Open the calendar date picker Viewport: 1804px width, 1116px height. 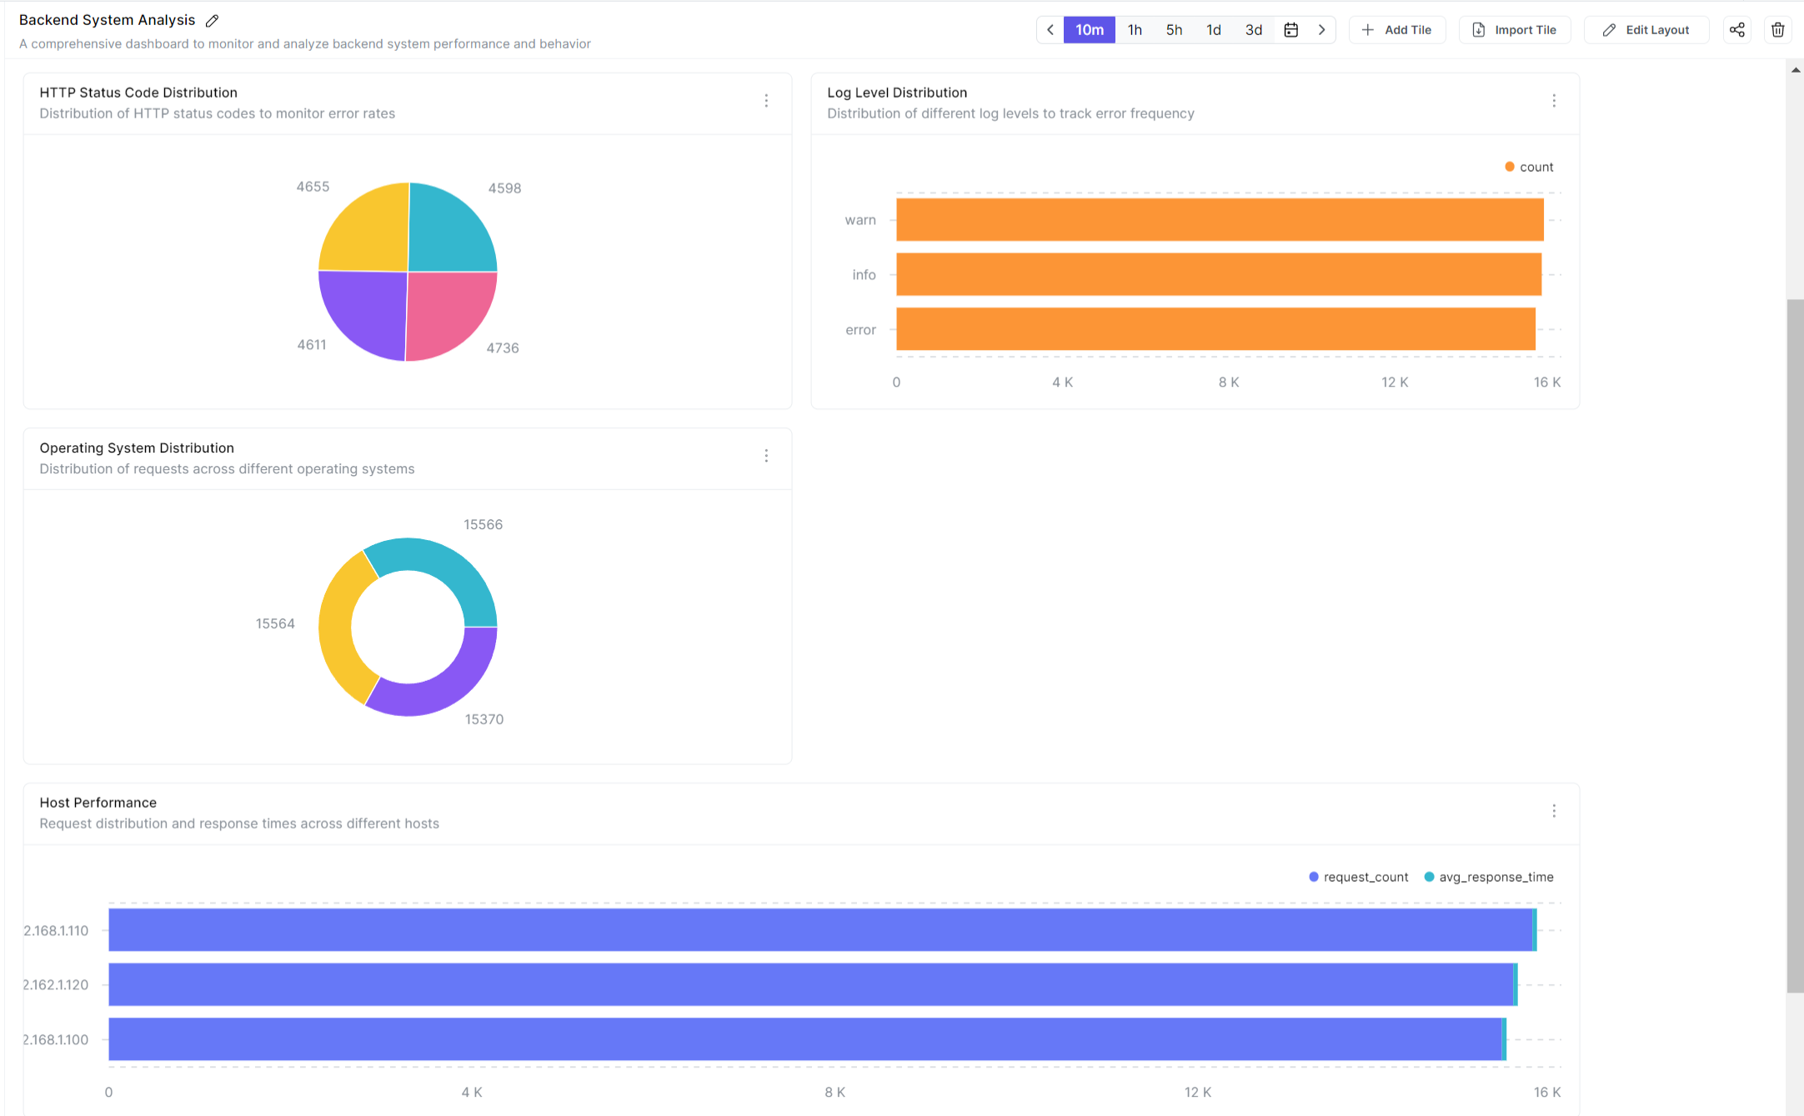(x=1290, y=30)
